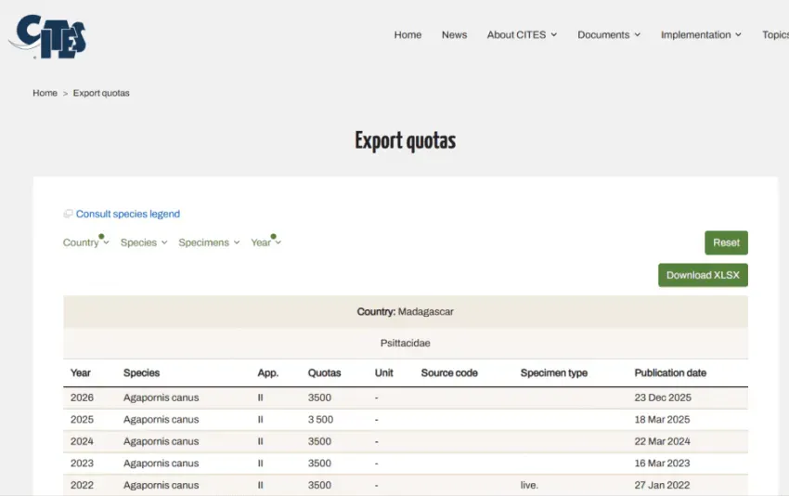789x496 pixels.
Task: Click the icon beside Consult species legend
Action: pos(68,214)
